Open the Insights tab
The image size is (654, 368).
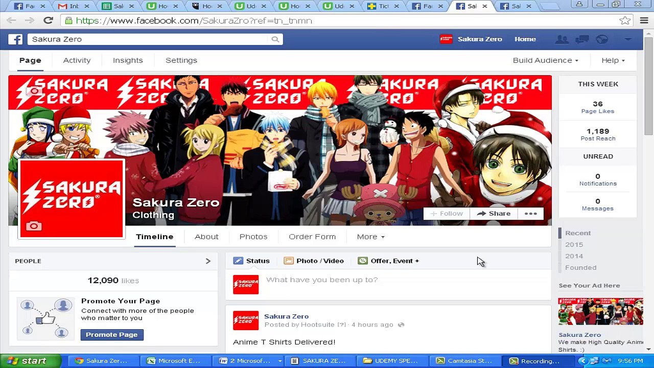[x=128, y=60]
